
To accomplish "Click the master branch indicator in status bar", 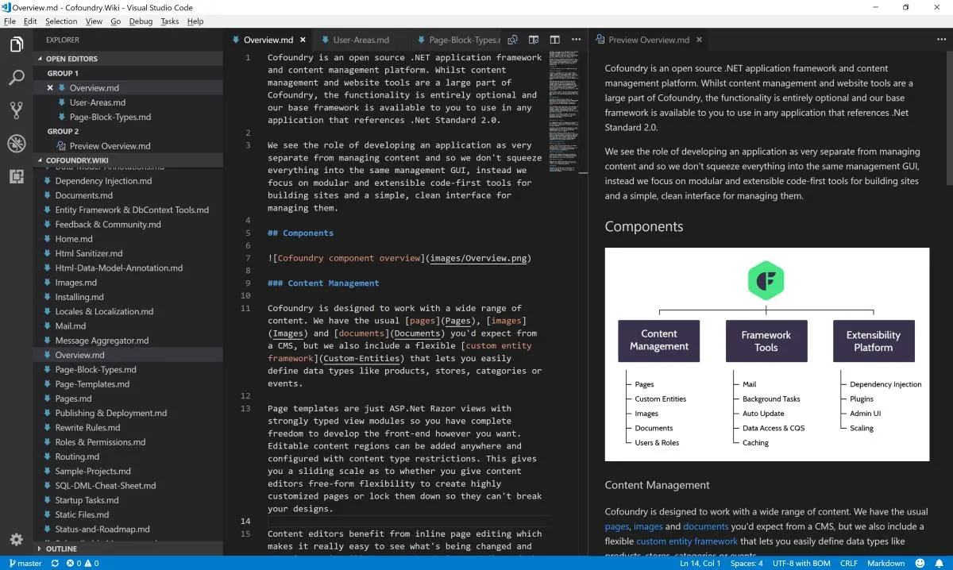I will pos(25,563).
